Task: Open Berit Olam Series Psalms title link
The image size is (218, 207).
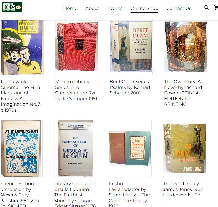Action: (x=130, y=87)
